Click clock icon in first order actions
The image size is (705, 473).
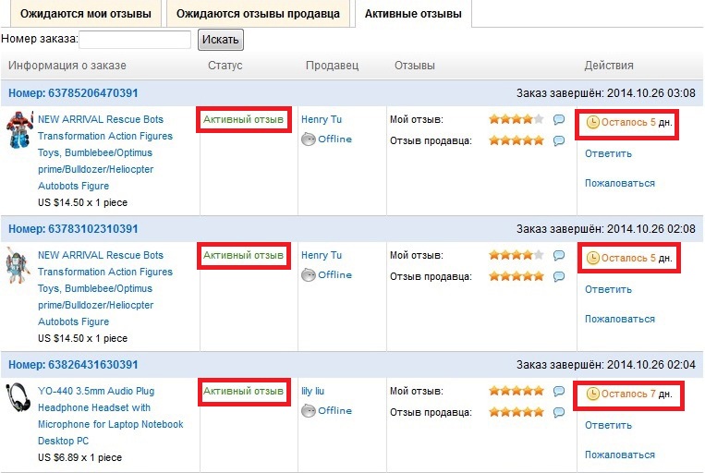point(592,122)
